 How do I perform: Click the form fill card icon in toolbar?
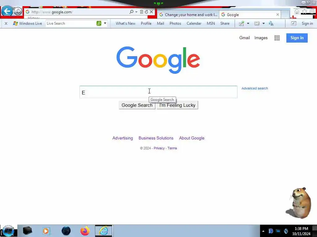pos(257,23)
